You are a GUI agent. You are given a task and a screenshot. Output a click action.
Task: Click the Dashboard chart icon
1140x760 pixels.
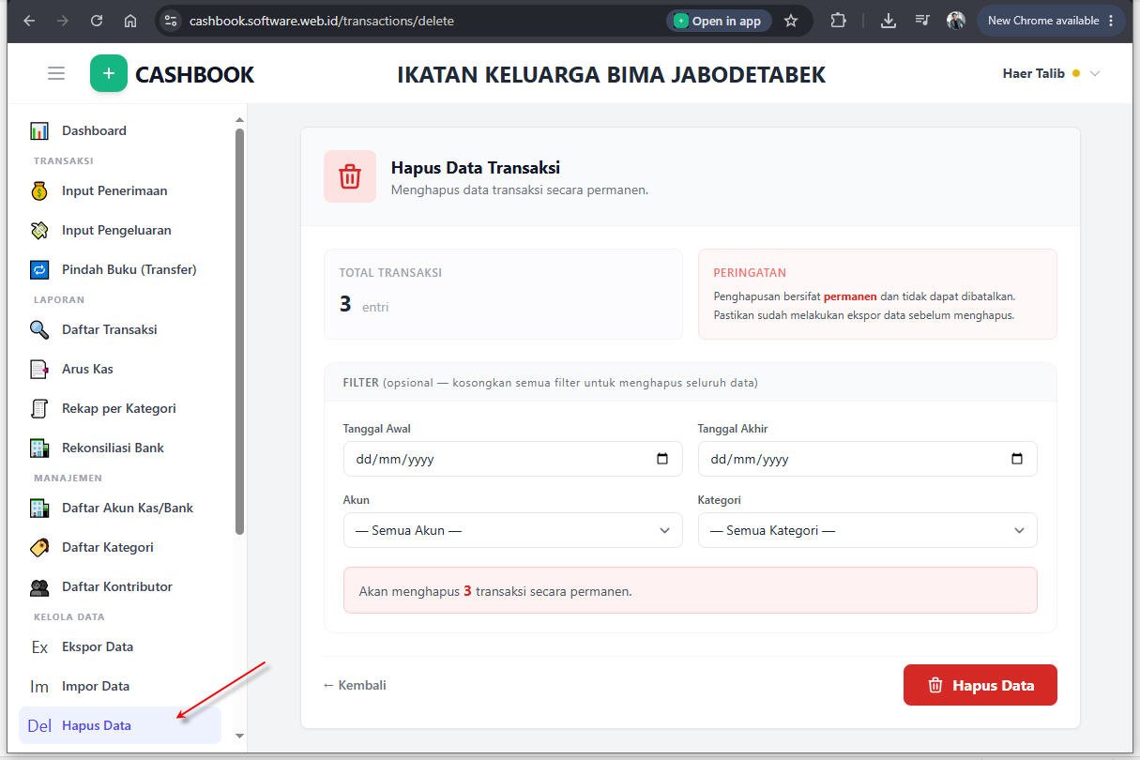39,131
